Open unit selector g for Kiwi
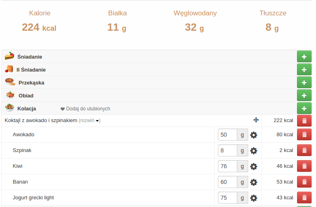The image size is (316, 207). coord(243,166)
